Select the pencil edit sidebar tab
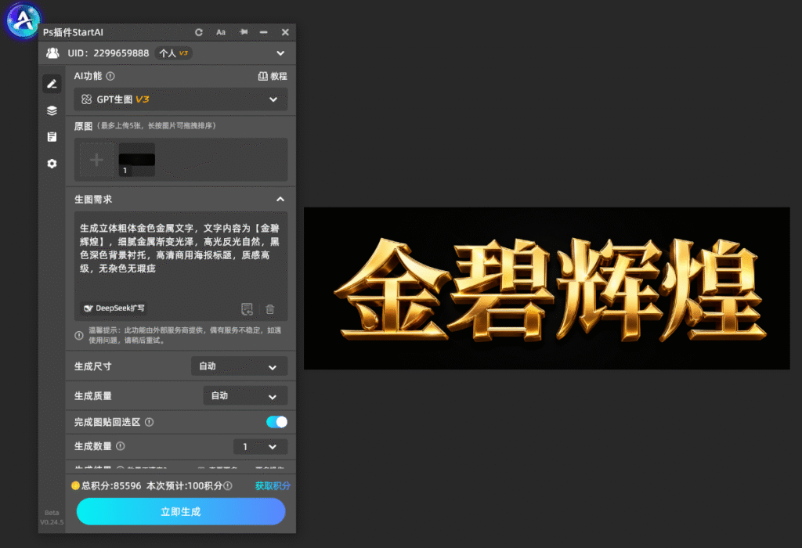The height and width of the screenshot is (548, 802). click(52, 84)
